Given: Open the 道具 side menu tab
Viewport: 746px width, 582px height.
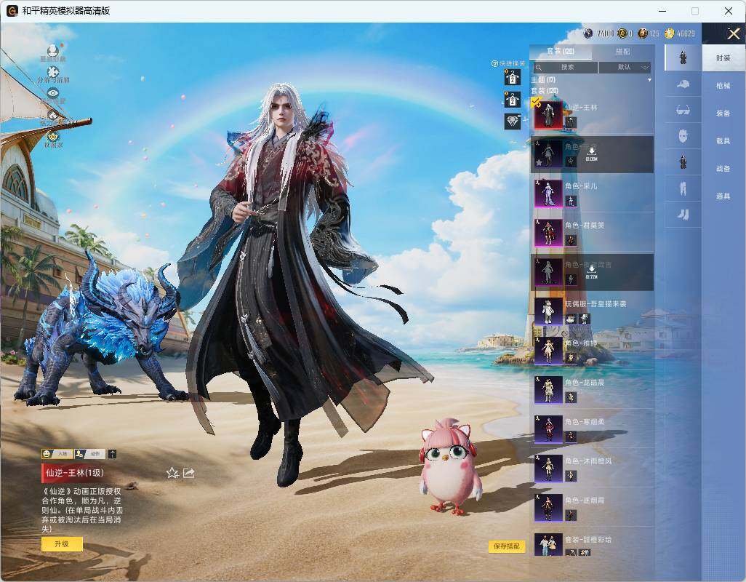Looking at the screenshot, I should pos(723,196).
